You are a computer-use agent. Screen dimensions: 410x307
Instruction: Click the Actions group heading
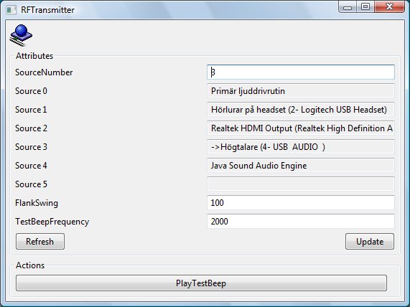click(x=30, y=265)
